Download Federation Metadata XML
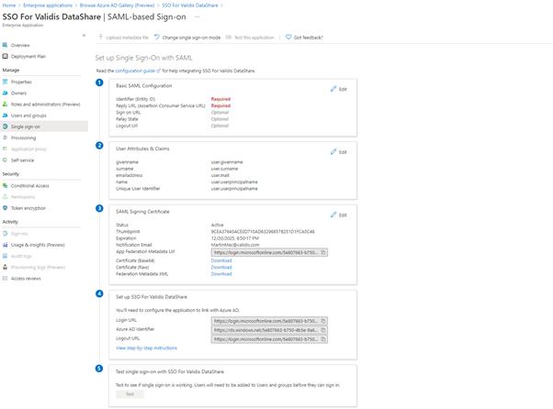The width and height of the screenshot is (553, 409). [221, 274]
